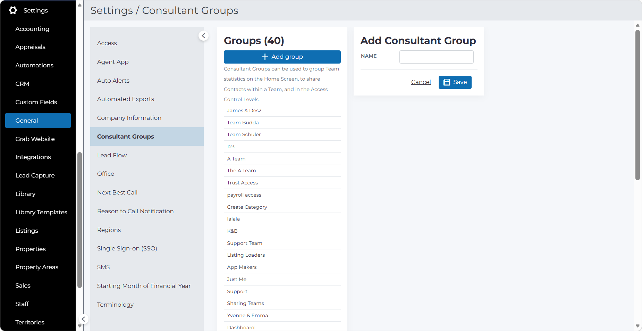
Task: Open Library settings
Action: (x=25, y=194)
